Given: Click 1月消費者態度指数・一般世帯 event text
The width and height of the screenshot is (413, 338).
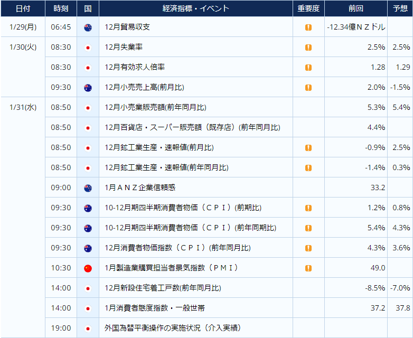Looking at the screenshot, I should pyautogui.click(x=155, y=308).
